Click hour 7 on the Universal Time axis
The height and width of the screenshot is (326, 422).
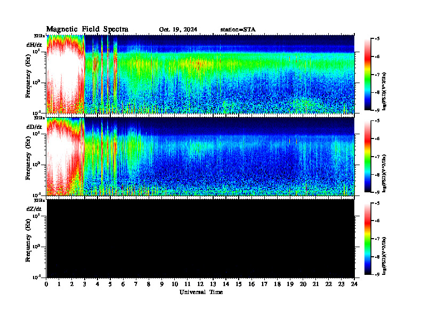(x=136, y=284)
